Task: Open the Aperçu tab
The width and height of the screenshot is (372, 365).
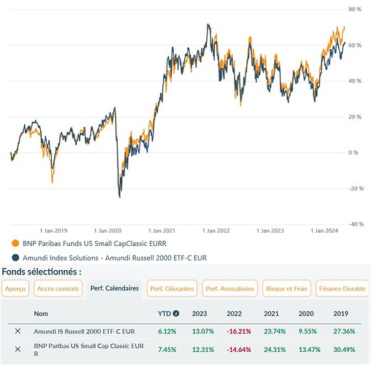Action: pyautogui.click(x=15, y=288)
